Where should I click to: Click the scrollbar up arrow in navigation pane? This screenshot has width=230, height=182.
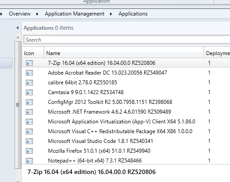point(18,37)
